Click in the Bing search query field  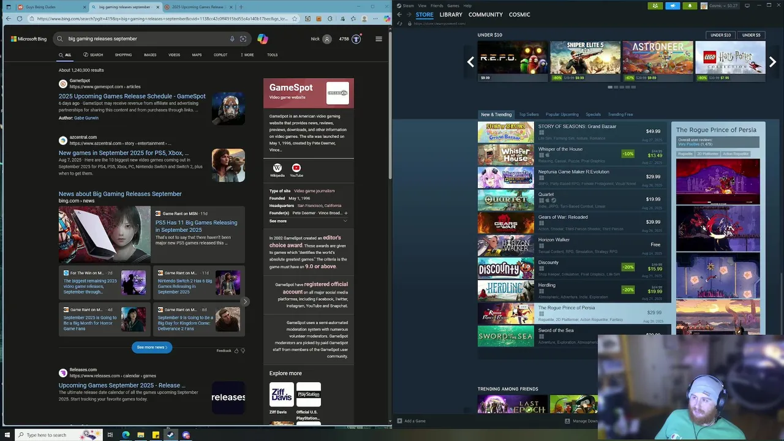pos(146,39)
